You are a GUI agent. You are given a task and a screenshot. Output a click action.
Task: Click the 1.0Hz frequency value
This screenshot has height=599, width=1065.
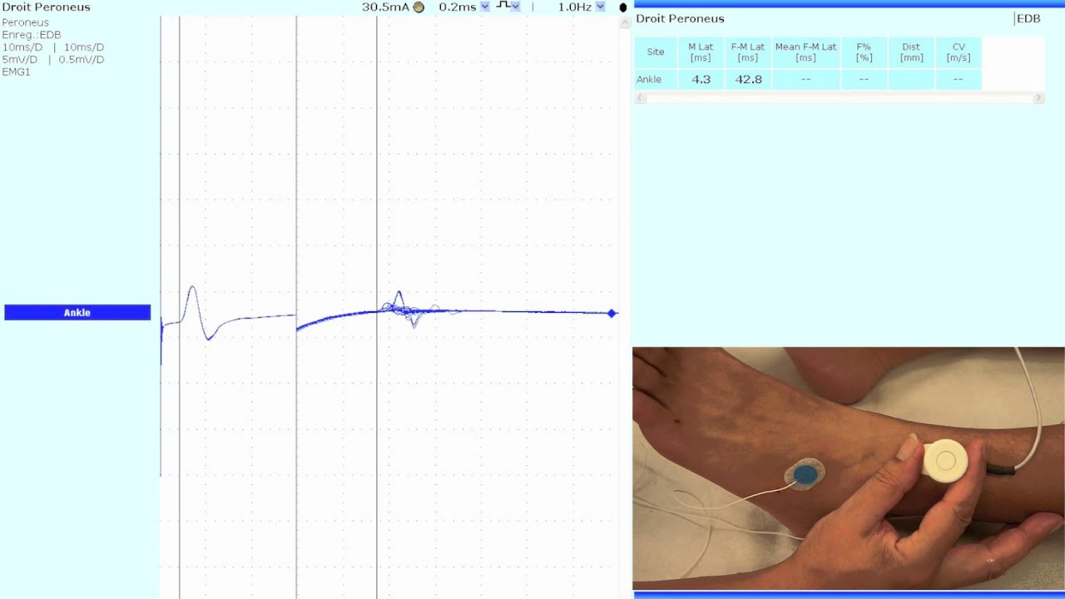tap(574, 7)
